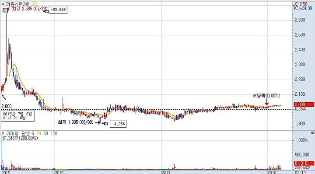The width and height of the screenshot is (315, 174).
Task: Click the small square beside 키움스팩3호 title
Action: pyautogui.click(x=3, y=4)
